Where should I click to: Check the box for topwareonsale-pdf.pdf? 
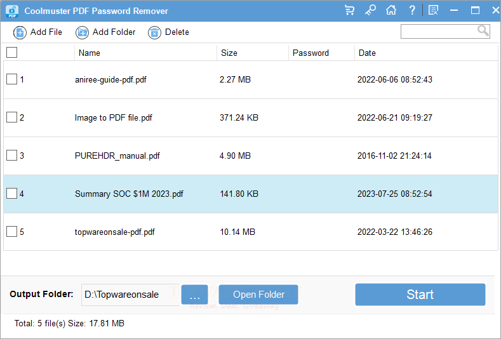pos(12,231)
